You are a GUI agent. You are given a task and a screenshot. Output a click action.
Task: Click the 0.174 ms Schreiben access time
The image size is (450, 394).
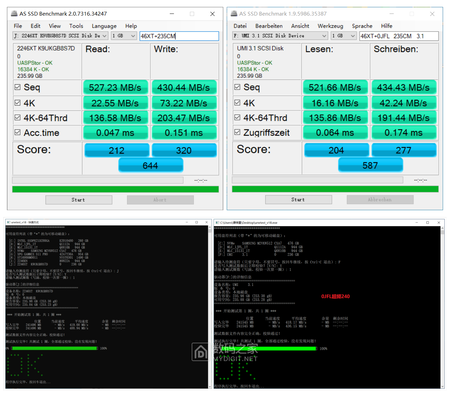tap(404, 132)
